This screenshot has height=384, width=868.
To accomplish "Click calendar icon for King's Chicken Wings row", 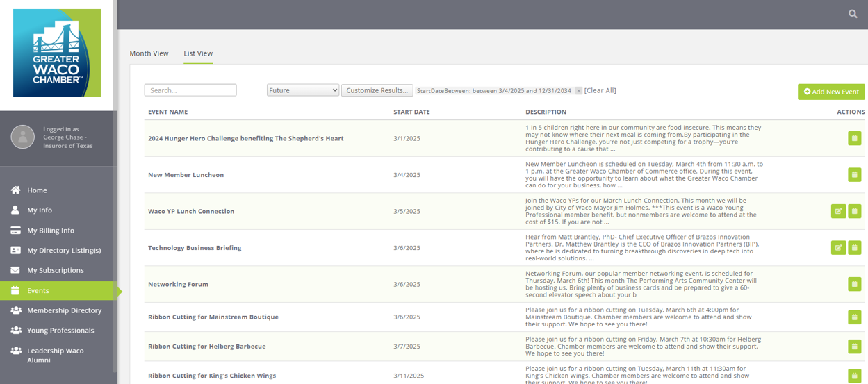I will tap(855, 376).
